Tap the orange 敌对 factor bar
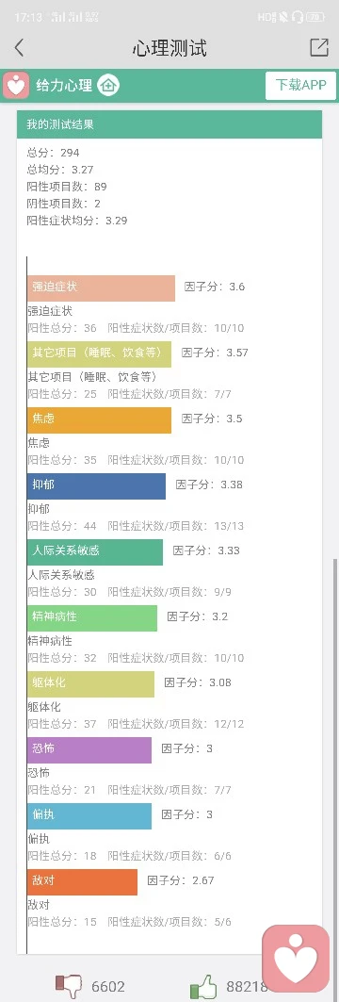The height and width of the screenshot is (1002, 339). point(82,882)
